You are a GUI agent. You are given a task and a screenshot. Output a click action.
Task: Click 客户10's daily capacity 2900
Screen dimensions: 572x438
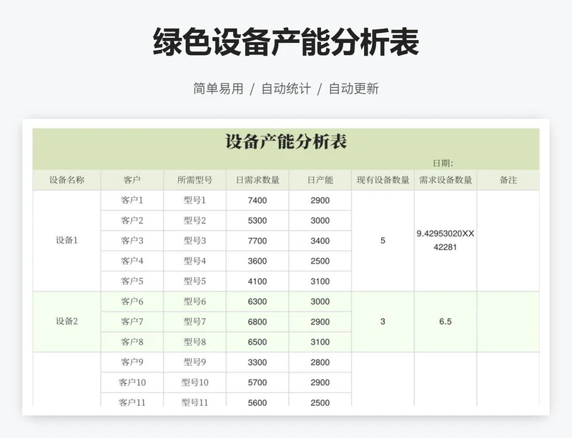[320, 382]
